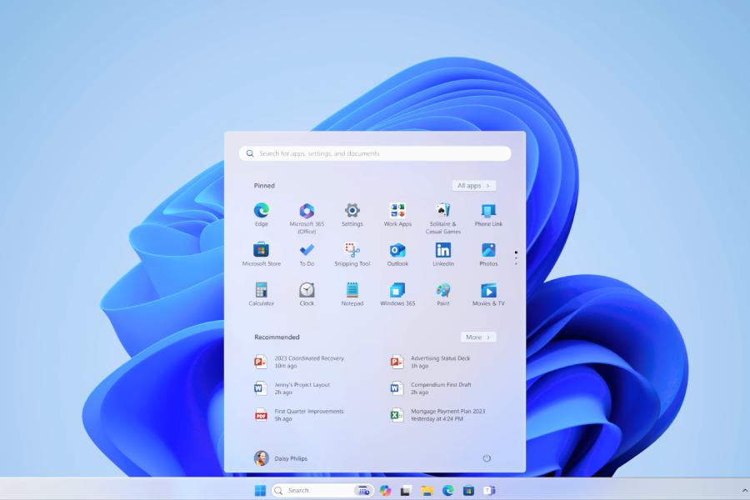The image size is (750, 500).
Task: Open the Clock app
Action: [307, 293]
